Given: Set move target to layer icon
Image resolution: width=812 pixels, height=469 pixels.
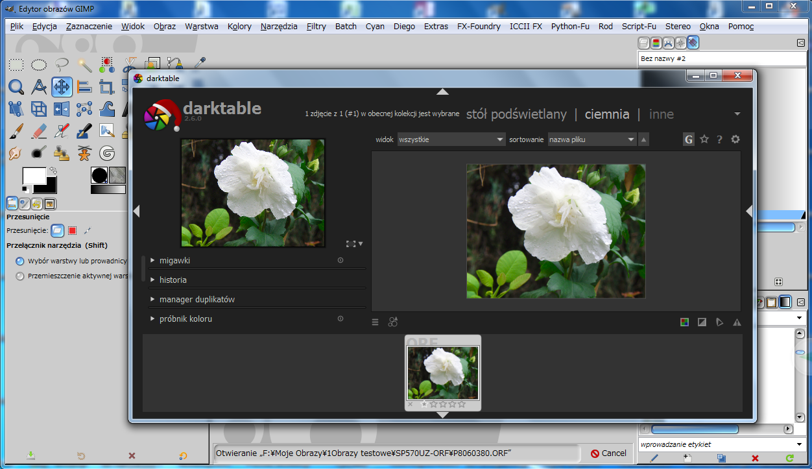Looking at the screenshot, I should click(58, 230).
